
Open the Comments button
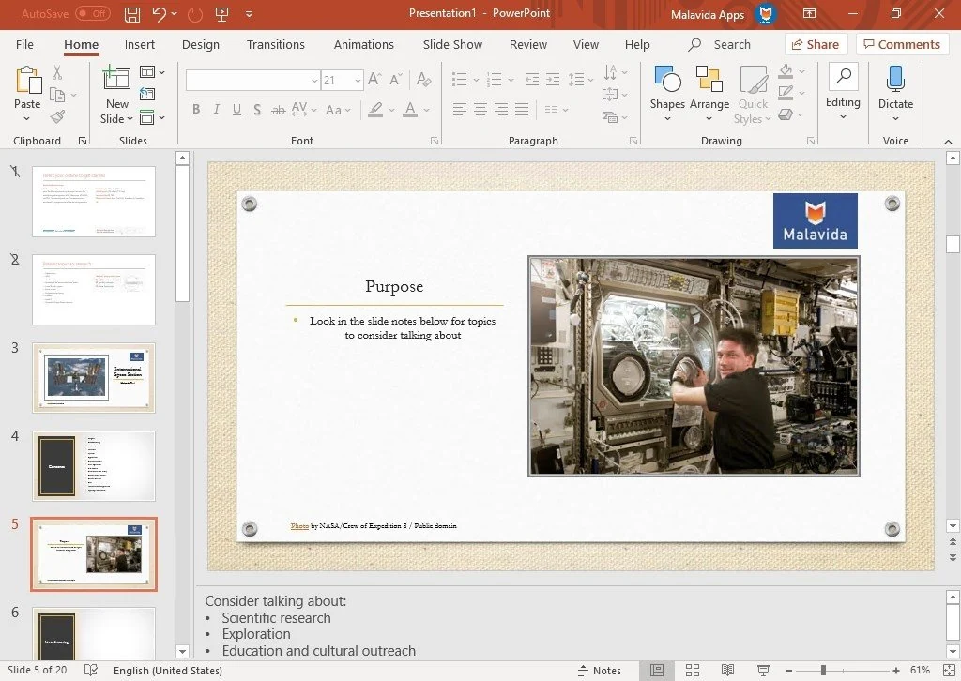pyautogui.click(x=902, y=44)
